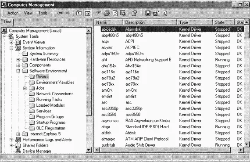
Task: Click the Save floppy disk toolbar icon
Action: (x=148, y=13)
